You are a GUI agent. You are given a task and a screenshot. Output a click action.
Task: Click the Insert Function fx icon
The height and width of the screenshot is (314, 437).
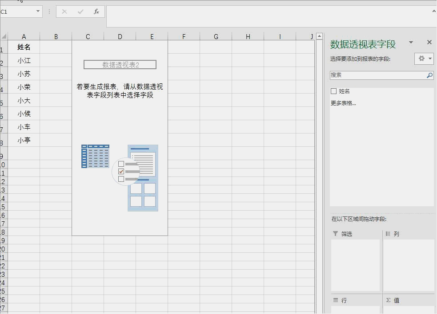[x=96, y=12]
